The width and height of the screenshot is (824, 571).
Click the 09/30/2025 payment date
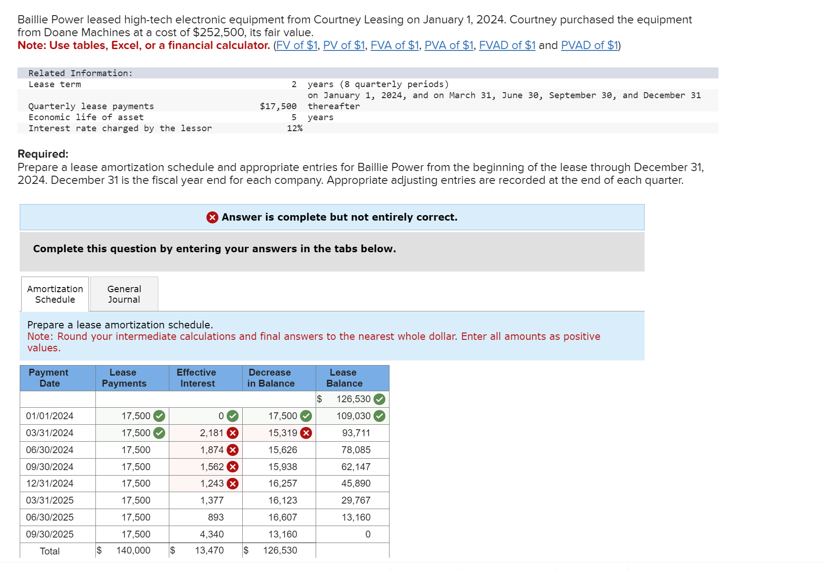pyautogui.click(x=50, y=534)
